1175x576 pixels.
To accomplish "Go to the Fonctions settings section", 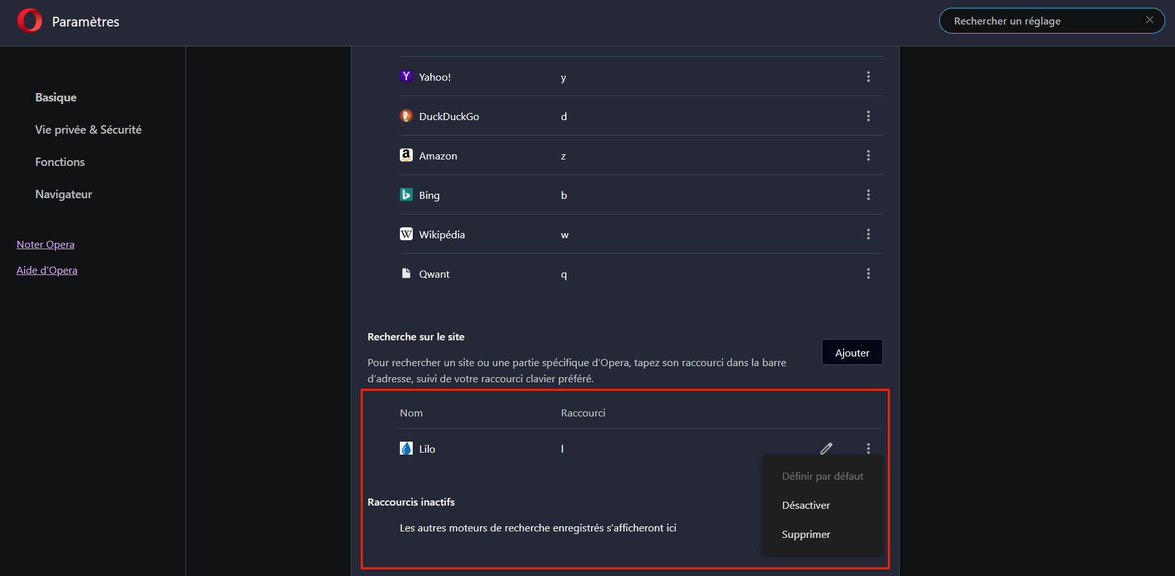I will pos(60,162).
